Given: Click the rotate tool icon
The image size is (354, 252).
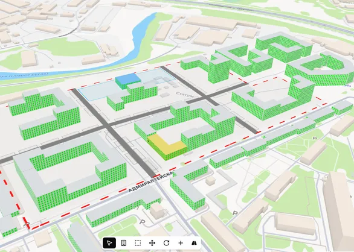Looking at the screenshot, I should click(166, 243).
